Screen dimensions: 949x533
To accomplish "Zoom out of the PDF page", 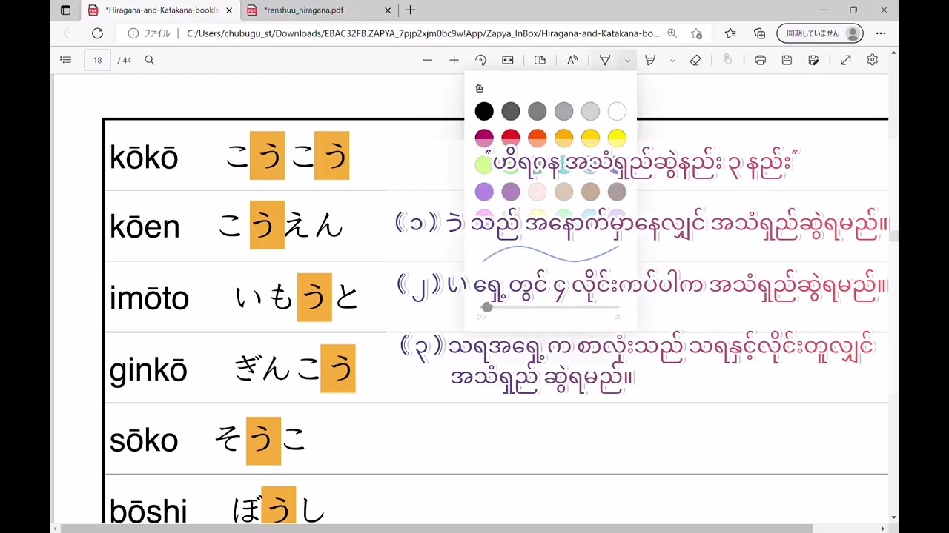I will [427, 60].
